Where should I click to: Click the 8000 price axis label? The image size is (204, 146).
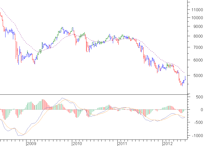[x=198, y=36]
